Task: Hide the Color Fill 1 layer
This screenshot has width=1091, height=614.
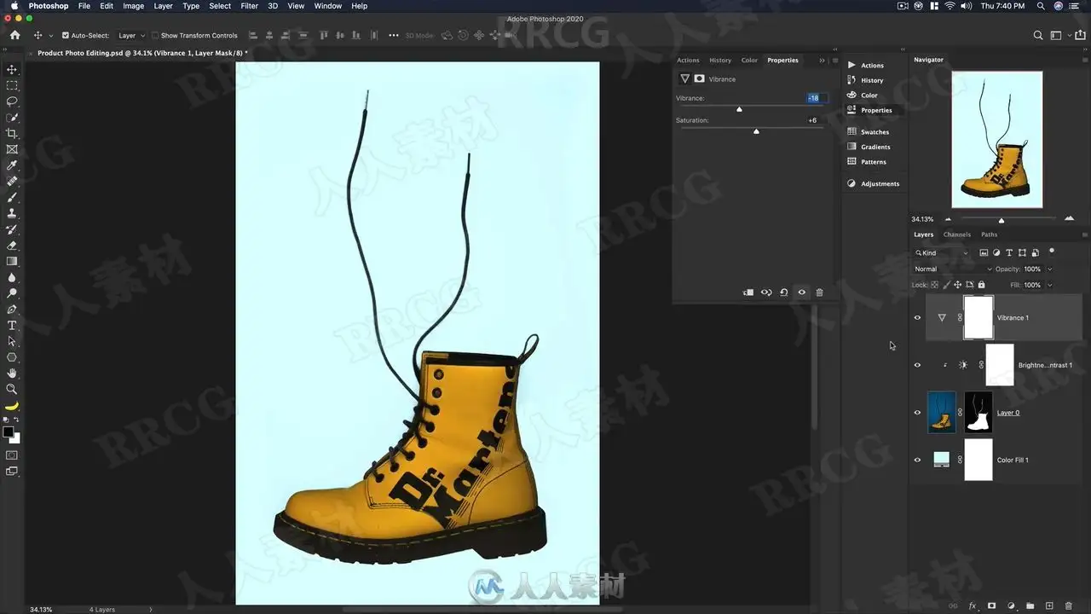Action: [918, 460]
